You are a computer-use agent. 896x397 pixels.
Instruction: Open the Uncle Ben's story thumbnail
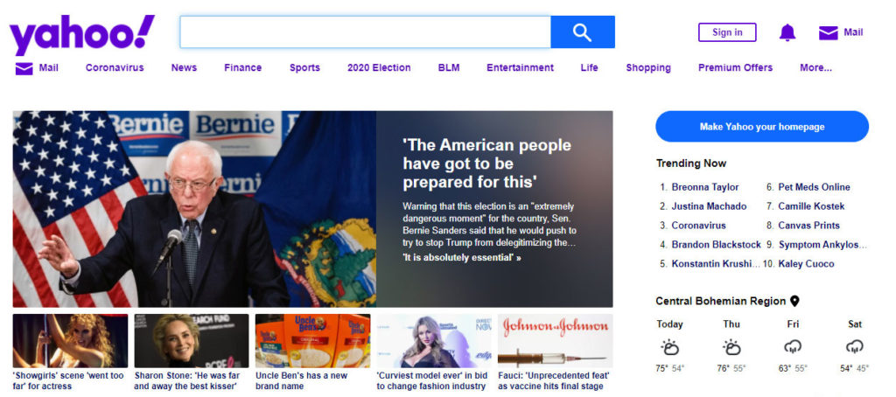[x=312, y=341]
